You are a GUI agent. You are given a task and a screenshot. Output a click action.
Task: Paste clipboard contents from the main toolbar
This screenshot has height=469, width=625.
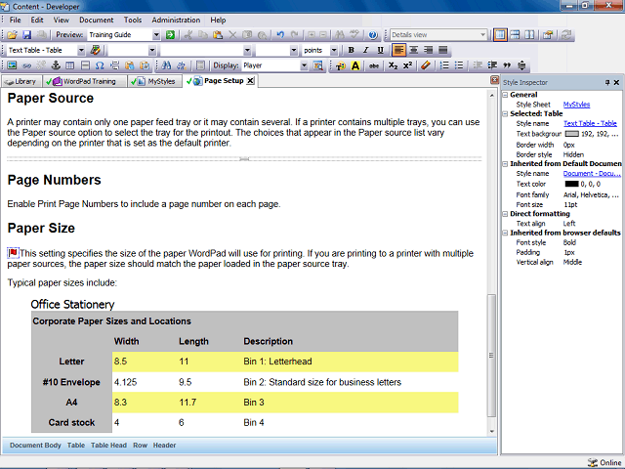(x=218, y=35)
